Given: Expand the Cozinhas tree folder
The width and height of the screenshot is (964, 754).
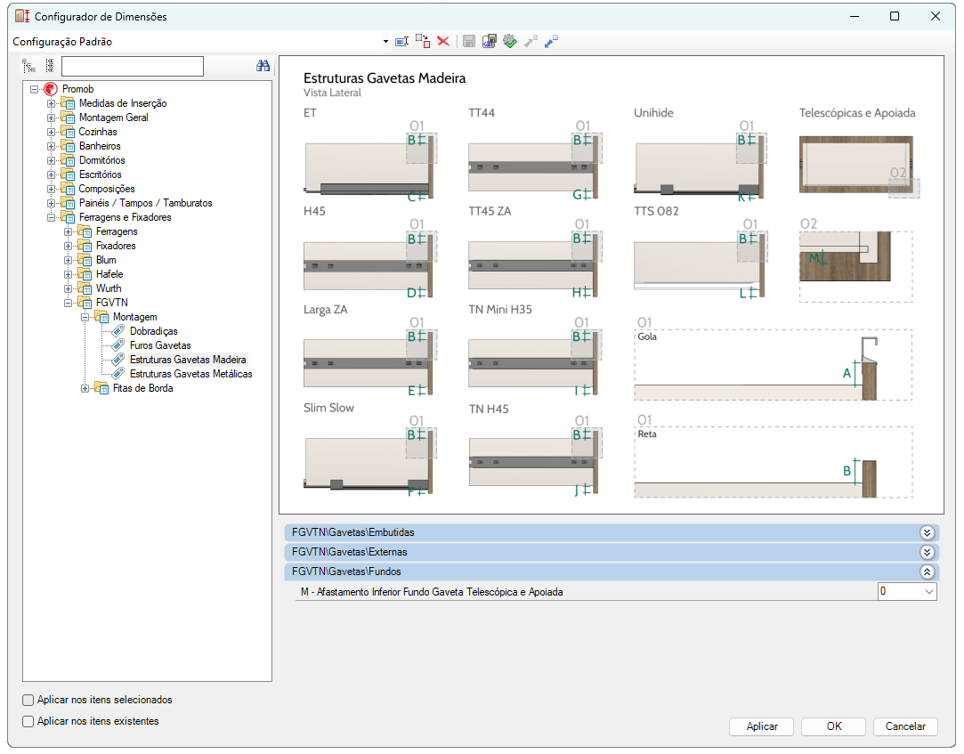Looking at the screenshot, I should [52, 132].
